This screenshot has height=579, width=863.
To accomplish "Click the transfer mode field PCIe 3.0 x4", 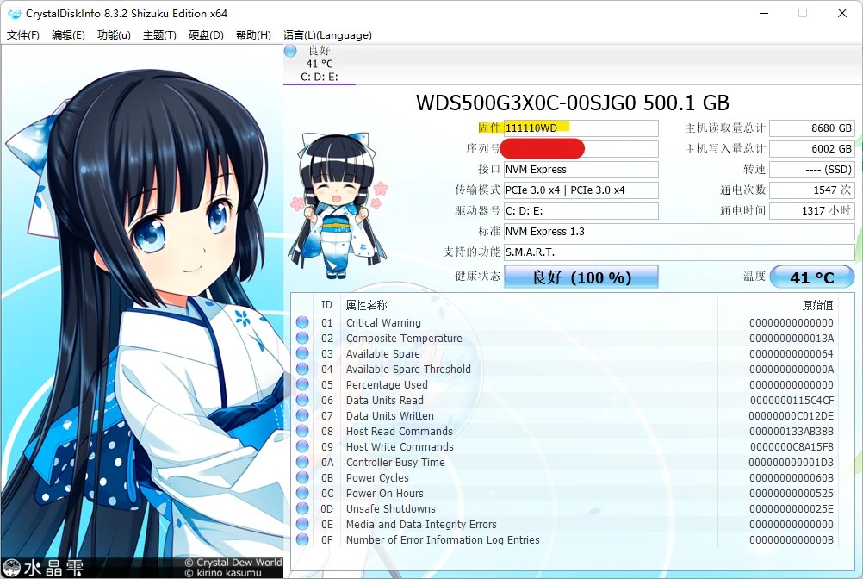I will pyautogui.click(x=581, y=190).
